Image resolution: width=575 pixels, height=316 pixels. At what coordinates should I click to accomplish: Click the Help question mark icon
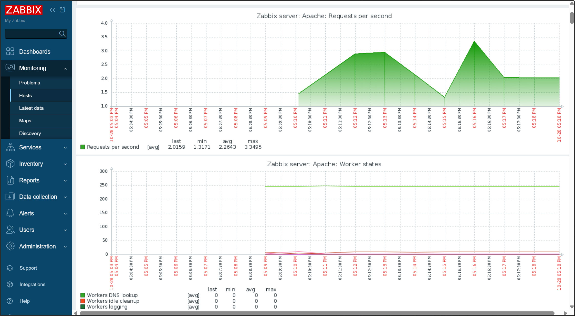point(10,301)
